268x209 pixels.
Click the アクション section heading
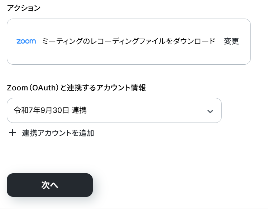(x=24, y=8)
